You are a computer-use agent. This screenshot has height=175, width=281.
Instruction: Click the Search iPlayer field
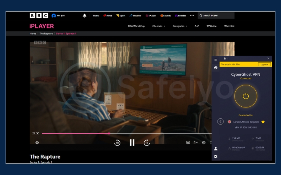(216, 15)
